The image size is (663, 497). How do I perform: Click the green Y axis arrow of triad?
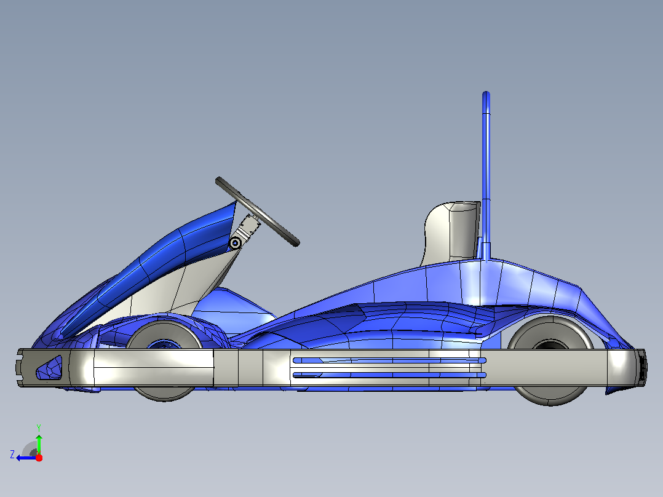click(39, 443)
